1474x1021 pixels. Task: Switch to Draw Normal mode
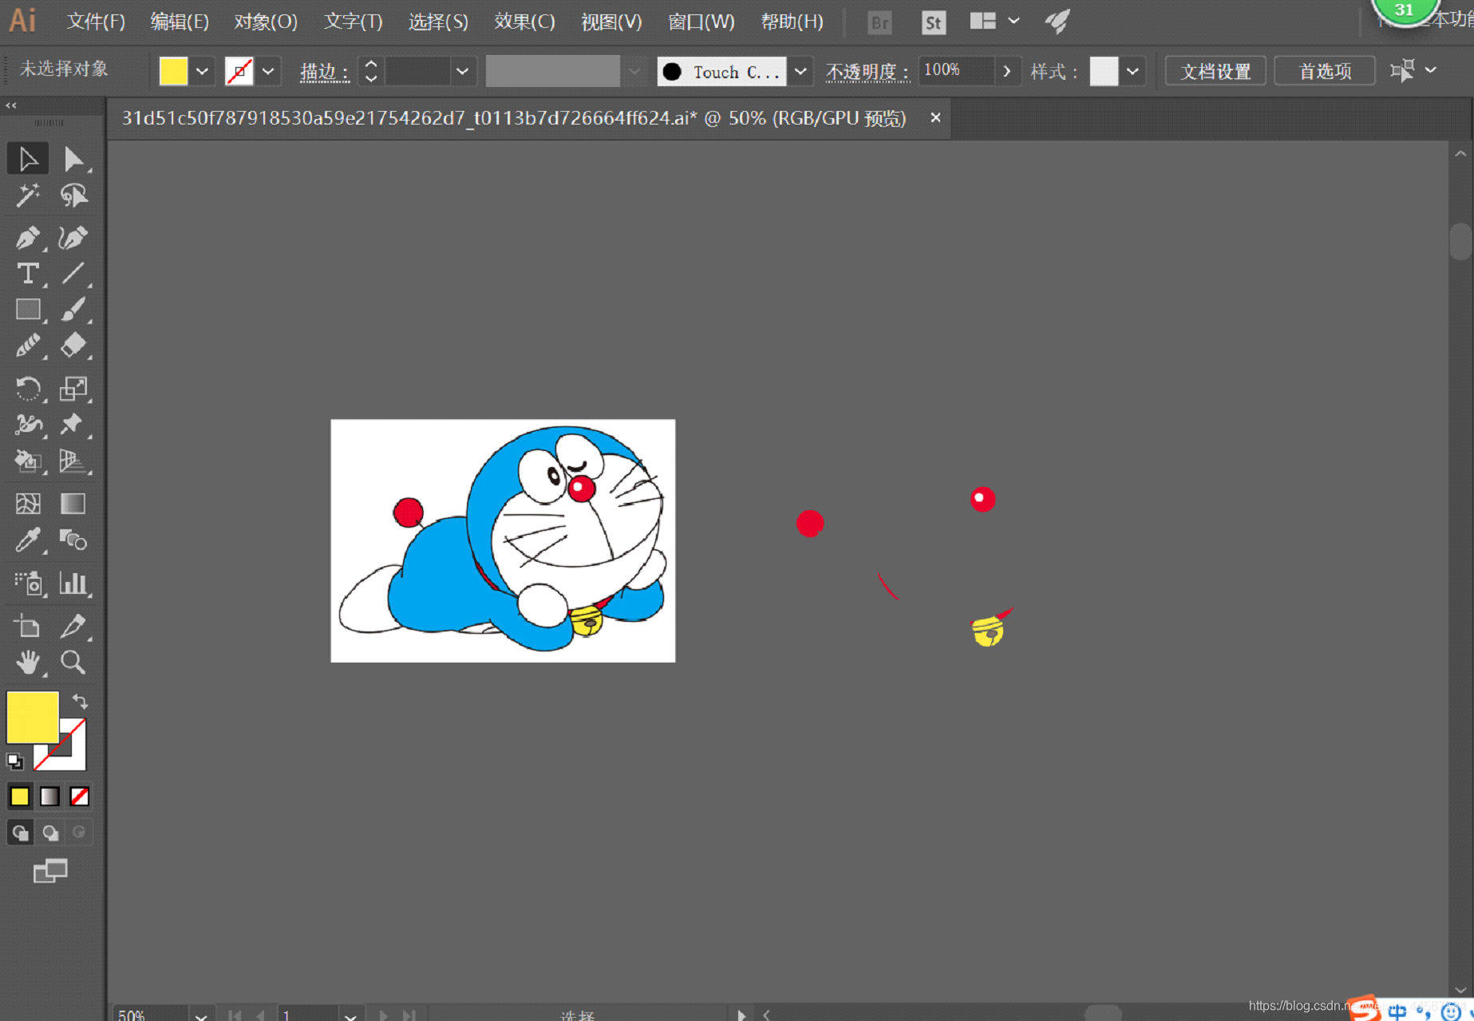click(21, 833)
